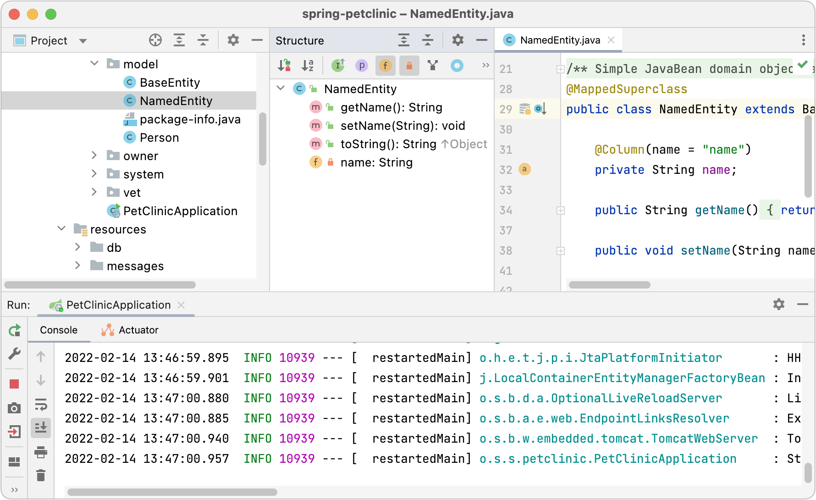The height and width of the screenshot is (500, 816).
Task: Expand the db folder
Action: [78, 247]
